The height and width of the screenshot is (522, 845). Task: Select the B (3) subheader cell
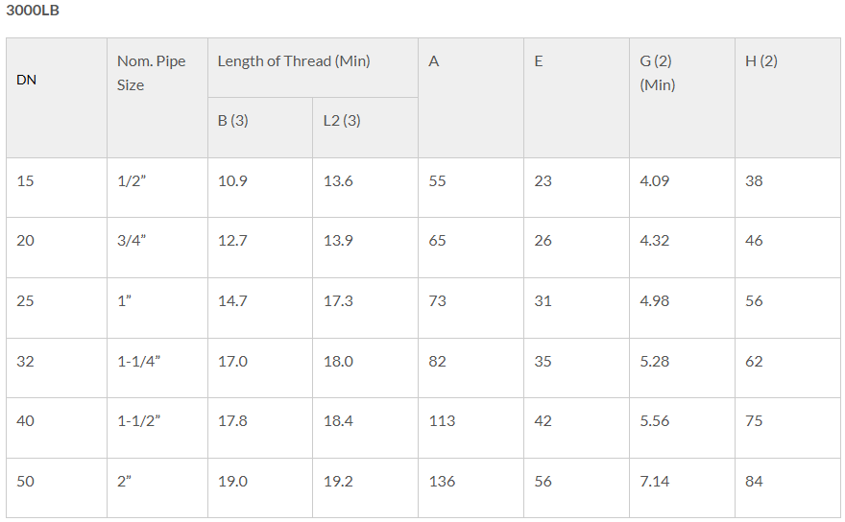pyautogui.click(x=260, y=128)
